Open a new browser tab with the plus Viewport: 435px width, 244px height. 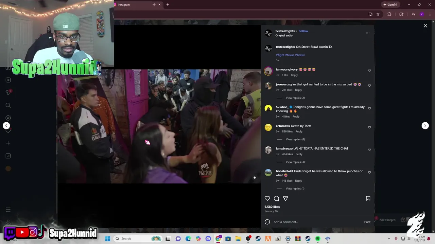click(168, 5)
